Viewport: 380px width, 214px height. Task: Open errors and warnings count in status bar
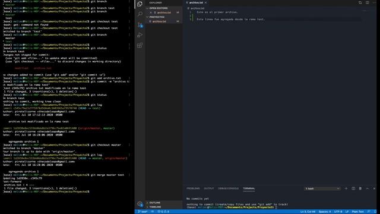(x=163, y=212)
